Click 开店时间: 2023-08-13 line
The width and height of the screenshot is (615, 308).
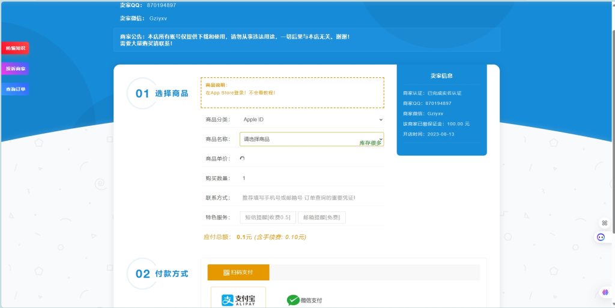coord(428,134)
